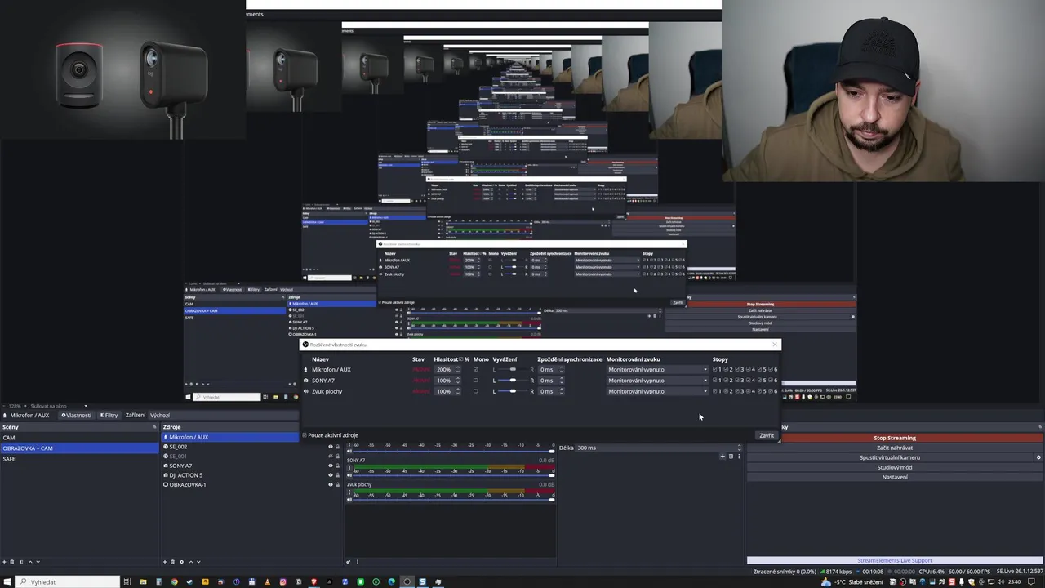
Task: Open monitoring dropdown for SONY A7
Action: tap(657, 381)
